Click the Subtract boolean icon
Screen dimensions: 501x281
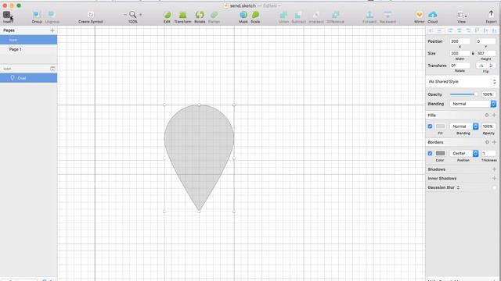(x=298, y=15)
